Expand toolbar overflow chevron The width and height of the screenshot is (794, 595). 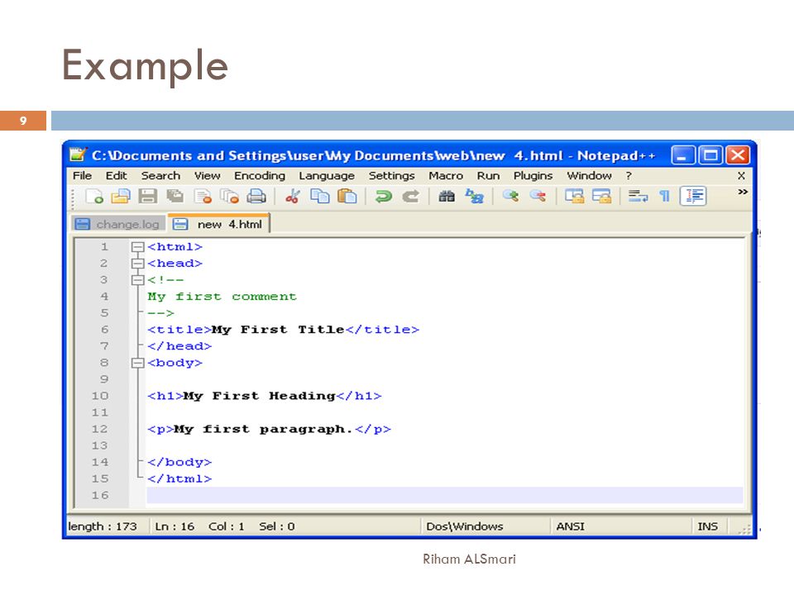tap(743, 192)
